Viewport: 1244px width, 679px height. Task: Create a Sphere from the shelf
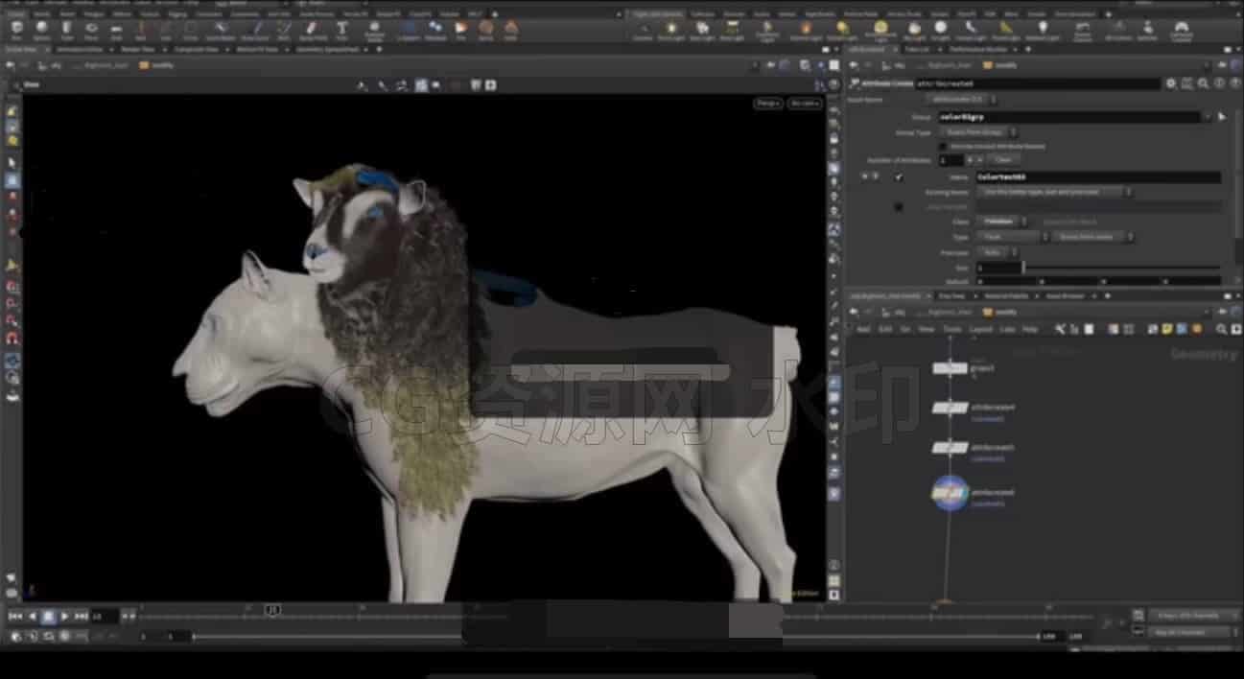[x=42, y=30]
